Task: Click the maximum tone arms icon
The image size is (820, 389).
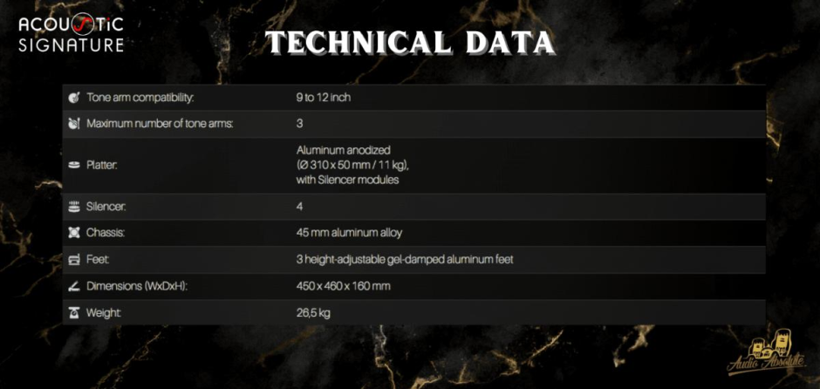Action: [x=74, y=124]
